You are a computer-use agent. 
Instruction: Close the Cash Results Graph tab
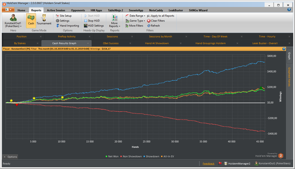[x=88, y=43]
